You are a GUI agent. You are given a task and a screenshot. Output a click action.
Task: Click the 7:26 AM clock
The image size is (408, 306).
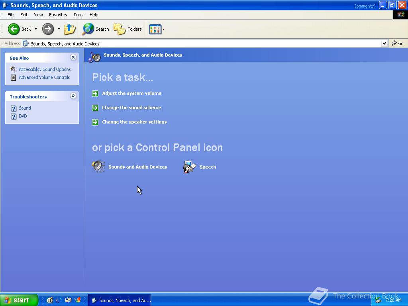pyautogui.click(x=393, y=300)
